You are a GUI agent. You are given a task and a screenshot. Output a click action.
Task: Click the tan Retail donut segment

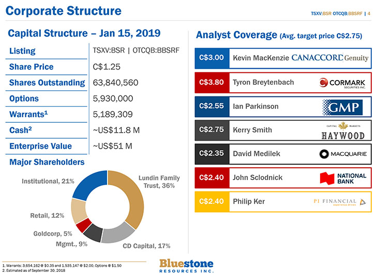click(x=79, y=211)
